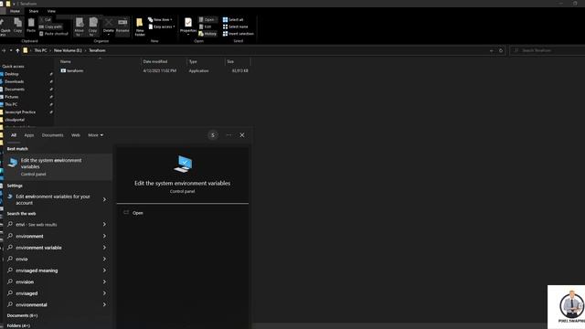Open cloudportal folder in sidebar
The image size is (585, 329).
(15, 120)
